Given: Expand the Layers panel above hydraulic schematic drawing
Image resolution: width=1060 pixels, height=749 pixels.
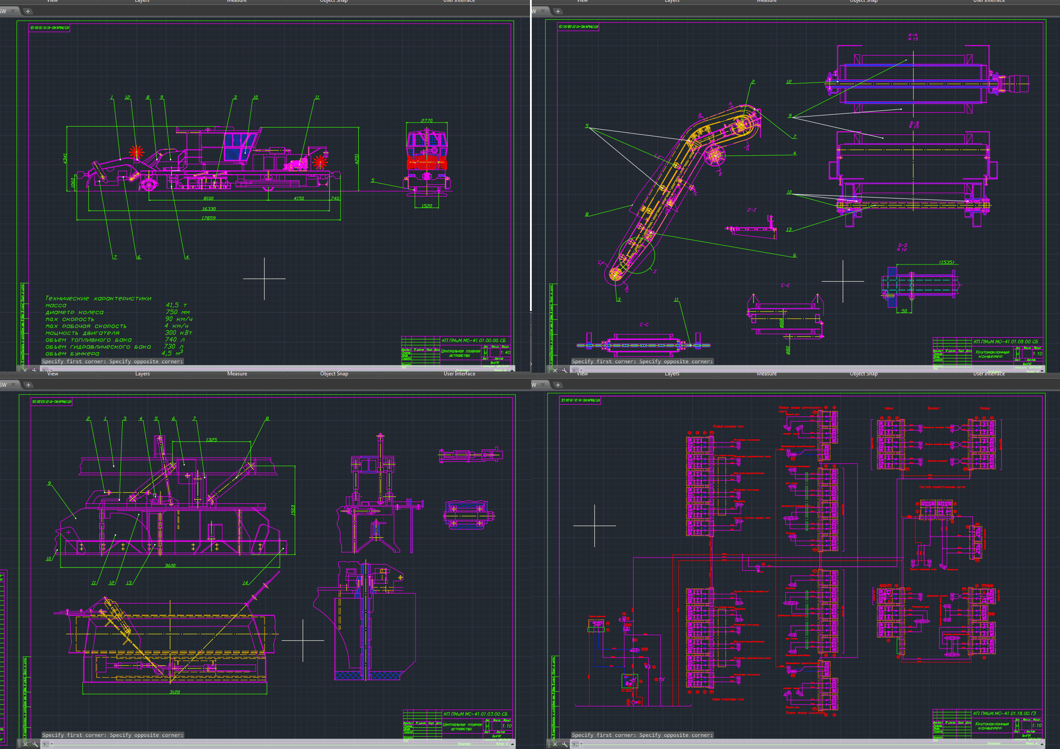Looking at the screenshot, I should click(672, 374).
